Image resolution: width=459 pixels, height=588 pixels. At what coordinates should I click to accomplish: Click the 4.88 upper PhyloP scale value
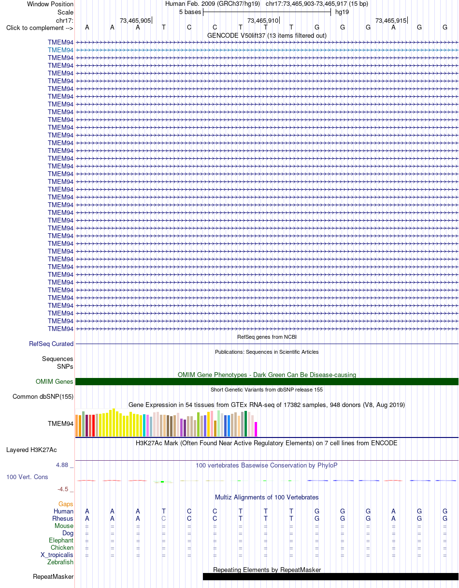pos(65,465)
